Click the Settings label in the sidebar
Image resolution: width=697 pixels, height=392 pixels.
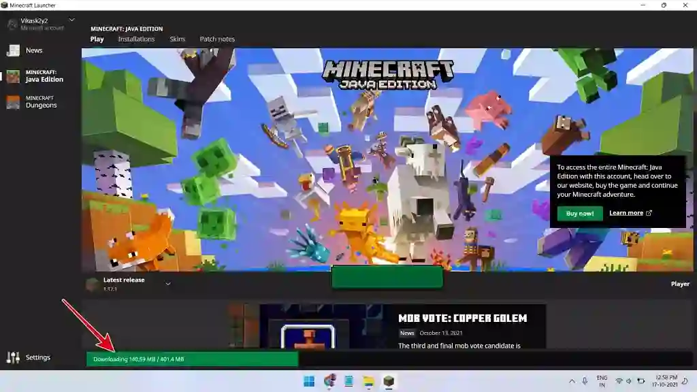(38, 357)
